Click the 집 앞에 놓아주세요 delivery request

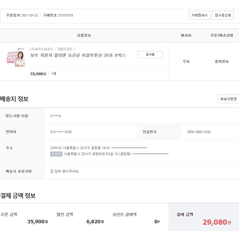click(x=65, y=171)
